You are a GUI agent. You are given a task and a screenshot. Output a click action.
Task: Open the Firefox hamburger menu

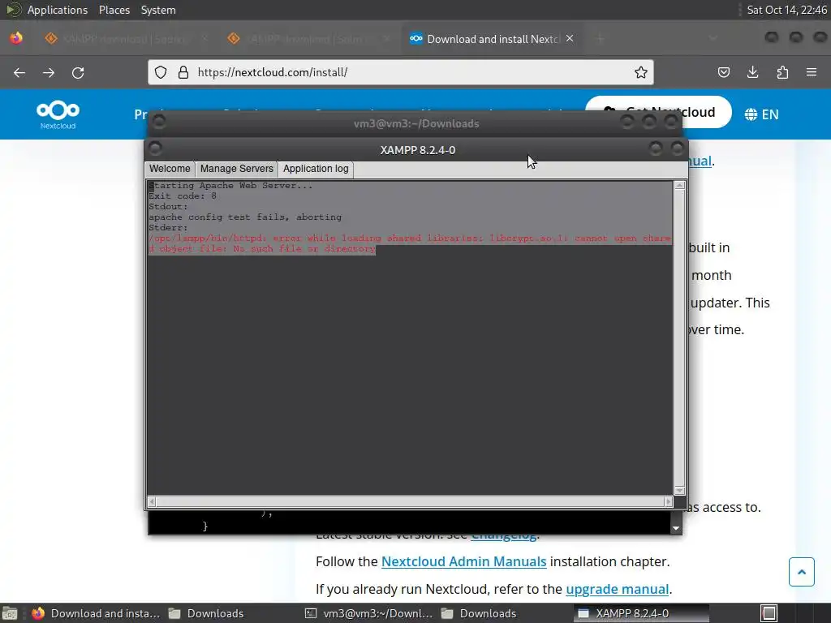(x=812, y=72)
